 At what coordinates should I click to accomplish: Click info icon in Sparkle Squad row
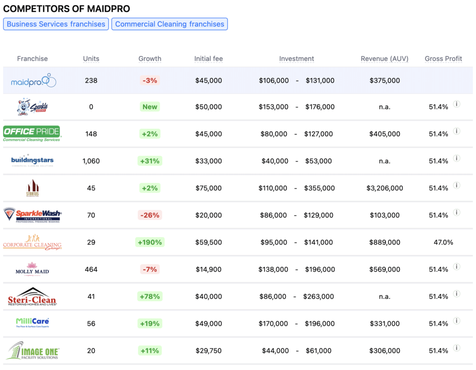(x=456, y=104)
